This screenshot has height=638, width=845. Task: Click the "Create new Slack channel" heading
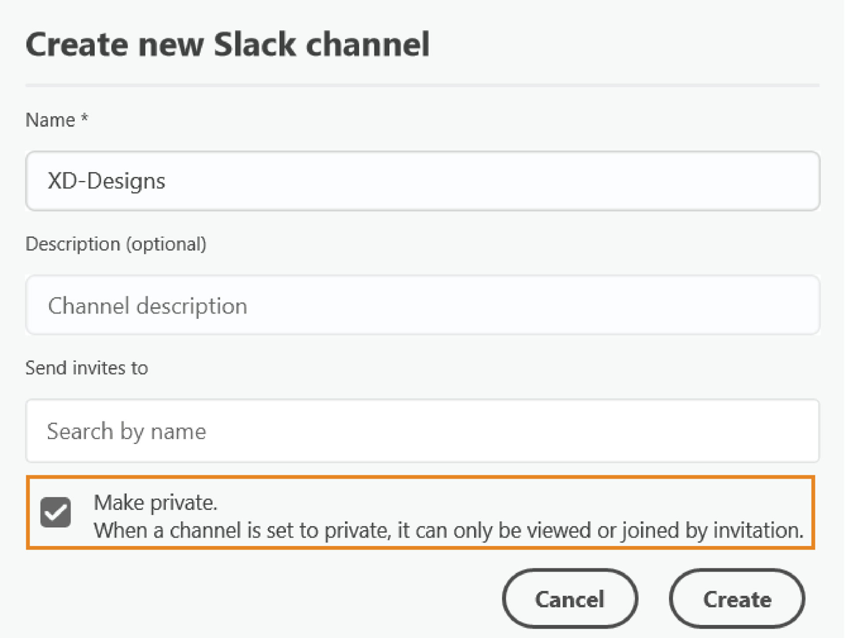(228, 44)
